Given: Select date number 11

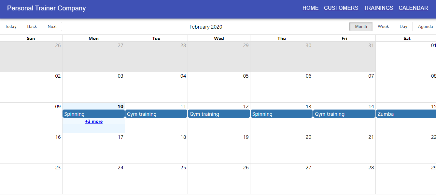Looking at the screenshot, I should [x=183, y=107].
